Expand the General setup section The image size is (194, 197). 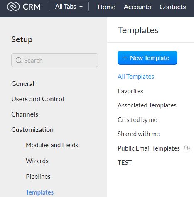coord(23,84)
